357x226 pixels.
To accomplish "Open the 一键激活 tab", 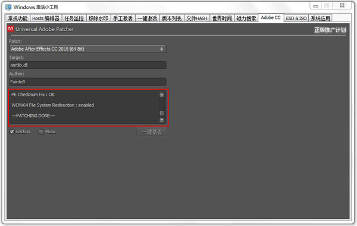I will pos(148,18).
